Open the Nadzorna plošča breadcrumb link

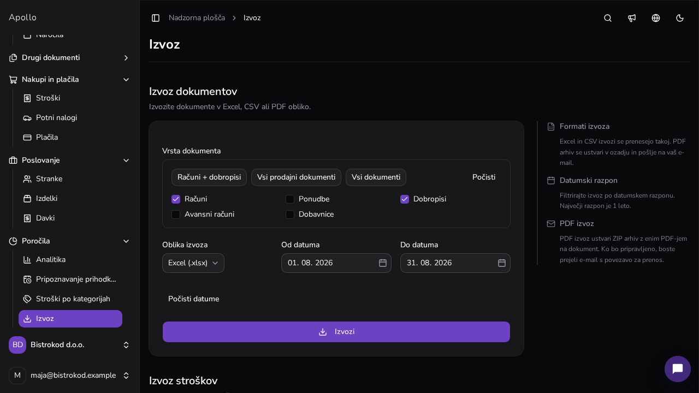[x=197, y=18]
